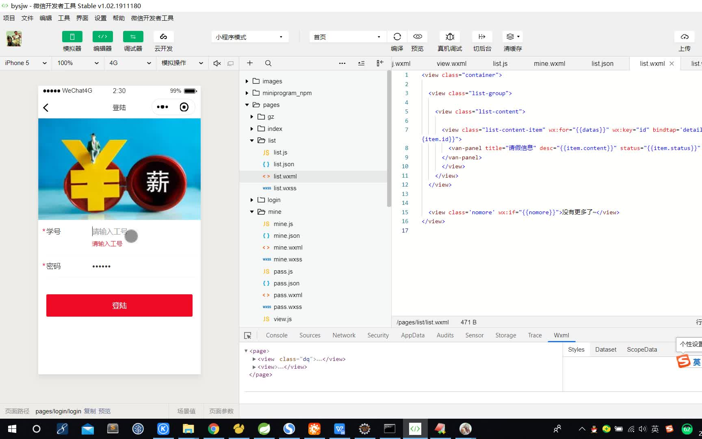Switch to the AppData devtools tab
Viewport: 702px width, 439px height.
[413, 335]
